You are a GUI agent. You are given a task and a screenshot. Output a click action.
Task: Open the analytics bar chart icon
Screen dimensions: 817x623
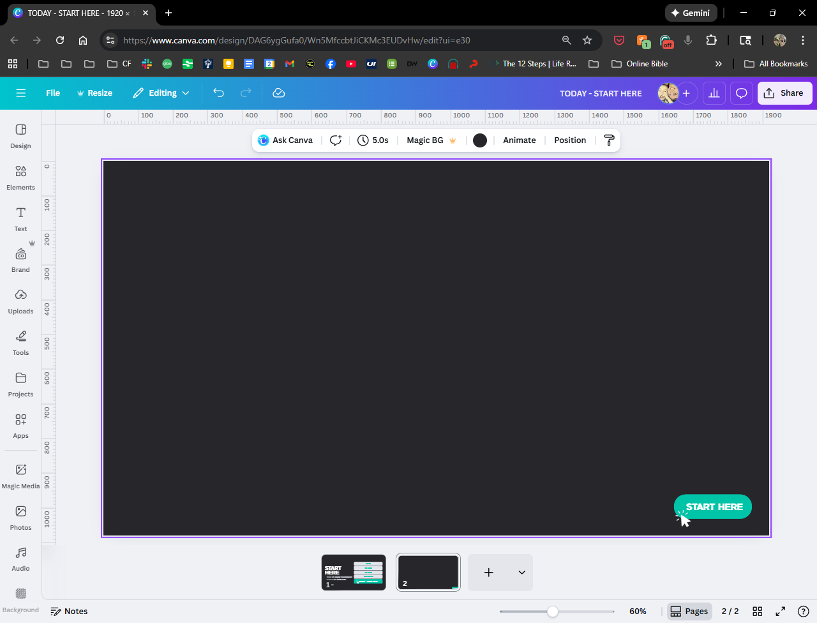pyautogui.click(x=714, y=93)
